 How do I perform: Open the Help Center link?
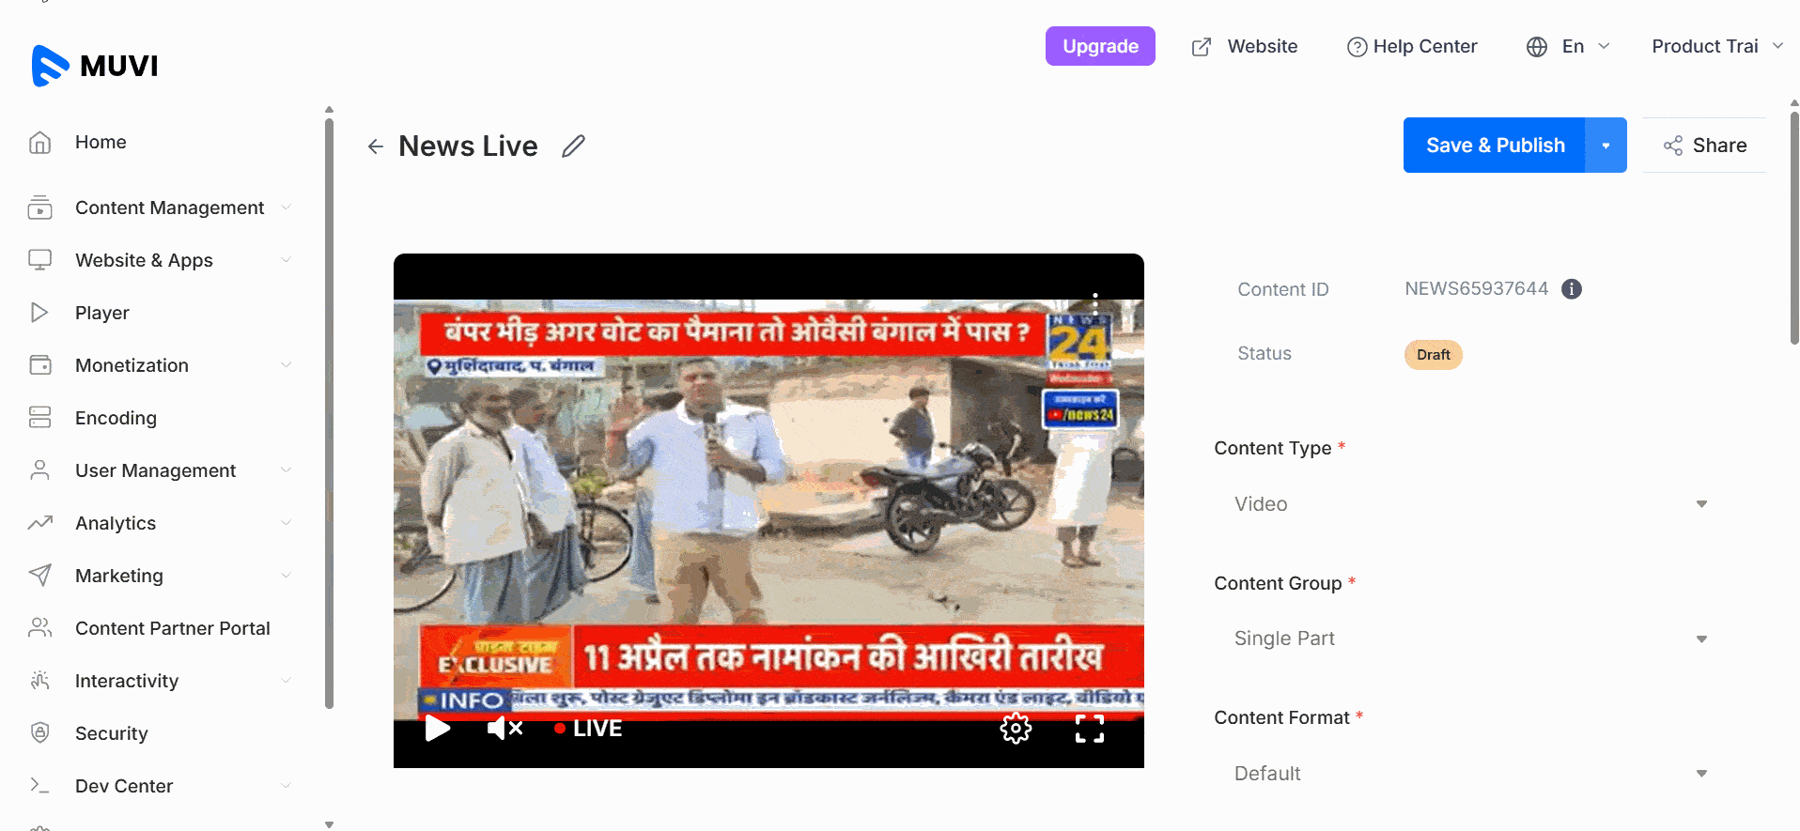point(1412,46)
